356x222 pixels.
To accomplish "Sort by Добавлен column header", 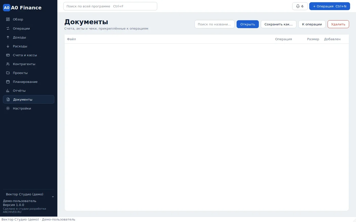I will [332, 39].
